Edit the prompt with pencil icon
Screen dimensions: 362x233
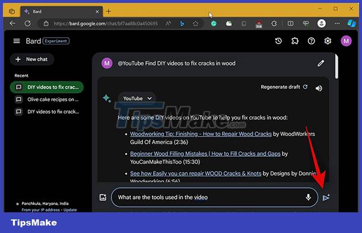pyautogui.click(x=320, y=63)
